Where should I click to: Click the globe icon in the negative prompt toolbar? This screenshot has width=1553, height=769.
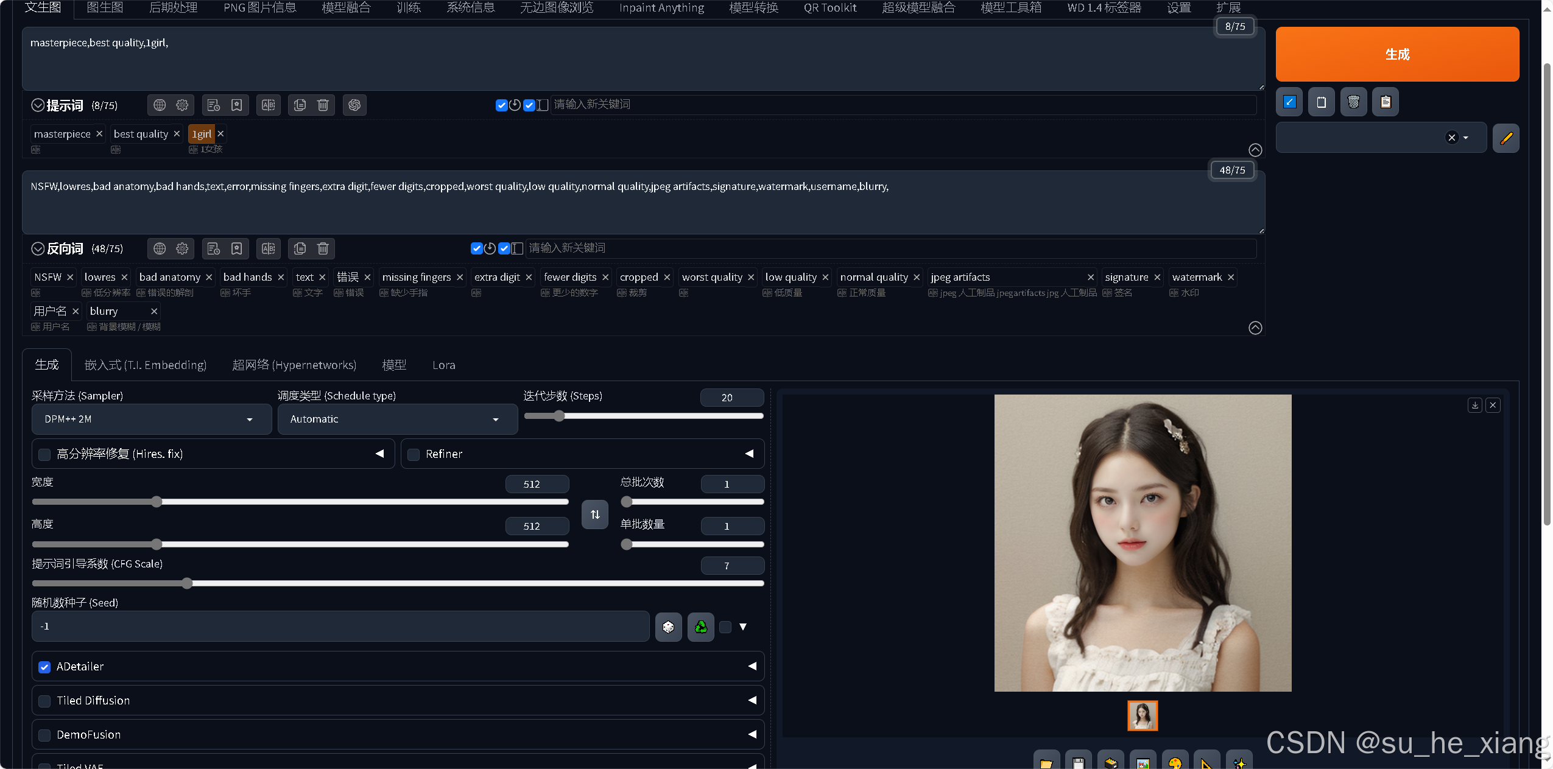pyautogui.click(x=160, y=248)
